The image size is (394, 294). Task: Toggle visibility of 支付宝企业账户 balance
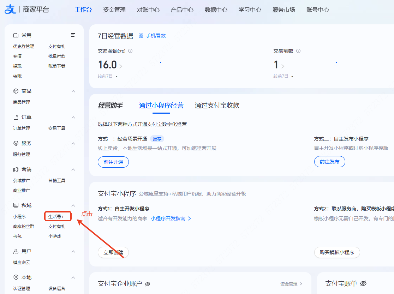point(148,284)
